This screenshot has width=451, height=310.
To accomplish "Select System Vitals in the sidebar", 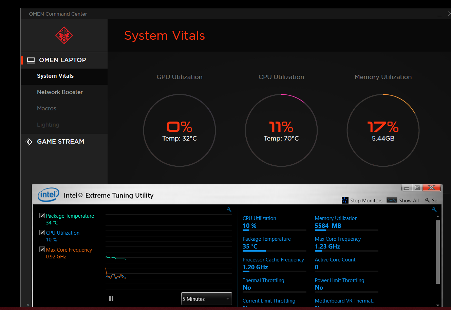I will coord(55,76).
